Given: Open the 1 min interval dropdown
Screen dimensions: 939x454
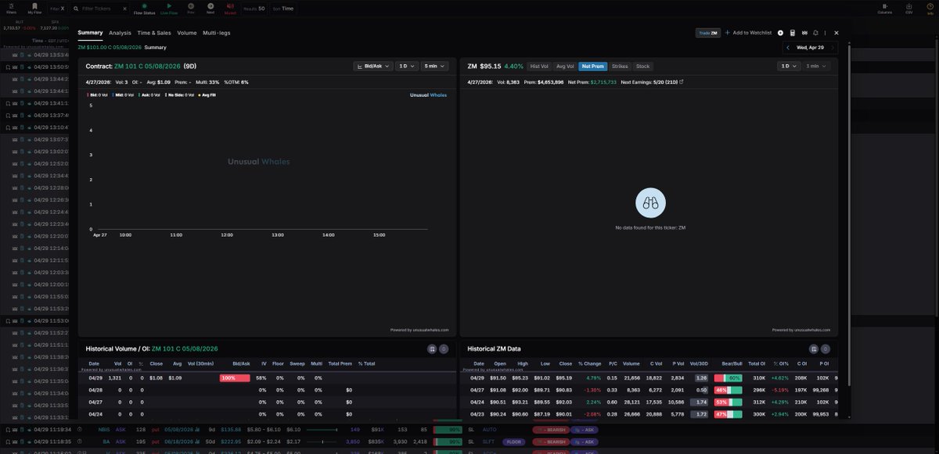Looking at the screenshot, I should coord(815,66).
